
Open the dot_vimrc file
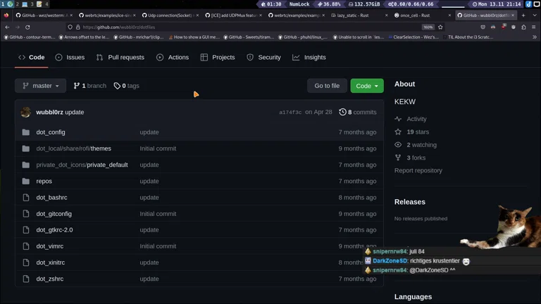coord(49,246)
